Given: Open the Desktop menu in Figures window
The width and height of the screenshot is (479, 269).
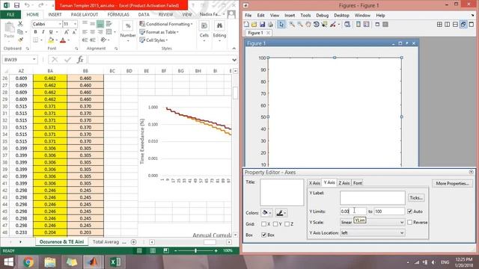Looking at the screenshot, I should (341, 15).
